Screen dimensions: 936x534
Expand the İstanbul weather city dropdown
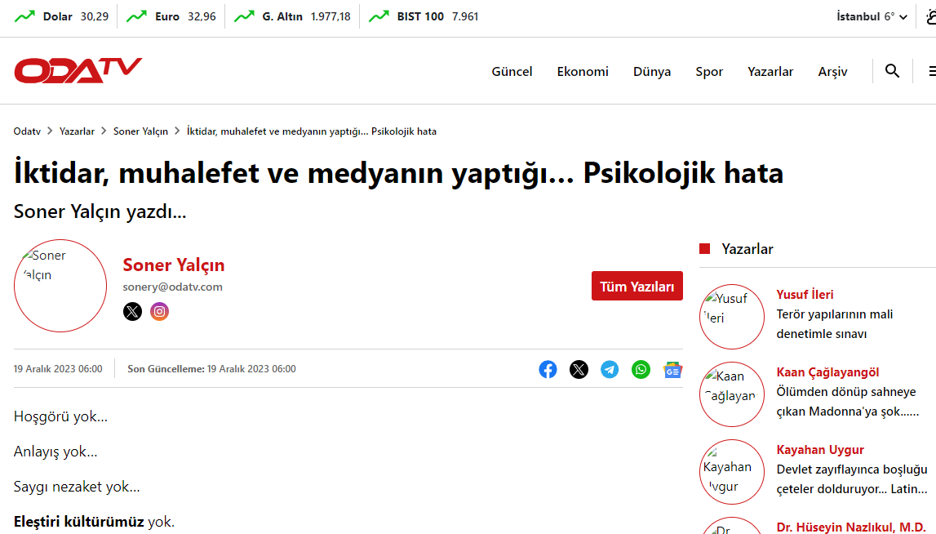tap(872, 16)
